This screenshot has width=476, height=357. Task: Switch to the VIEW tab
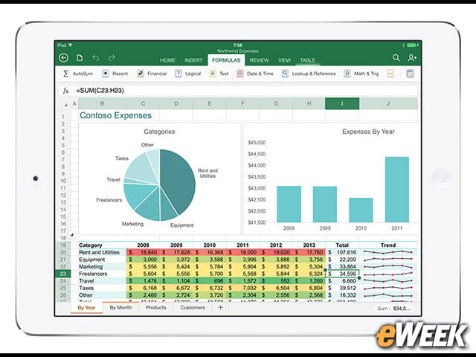pyautogui.click(x=284, y=60)
